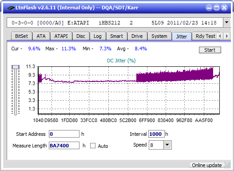Viewport: 234px width, 171px height.
Task: Click the x-axis label 6FF900
Action: (147, 120)
